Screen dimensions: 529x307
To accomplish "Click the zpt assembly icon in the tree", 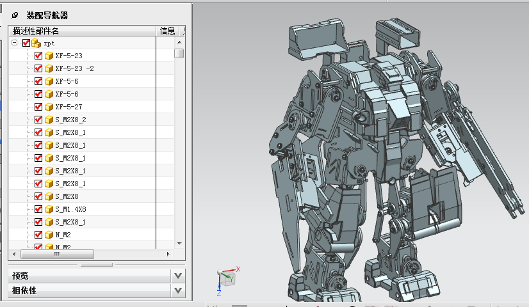I will pos(36,43).
